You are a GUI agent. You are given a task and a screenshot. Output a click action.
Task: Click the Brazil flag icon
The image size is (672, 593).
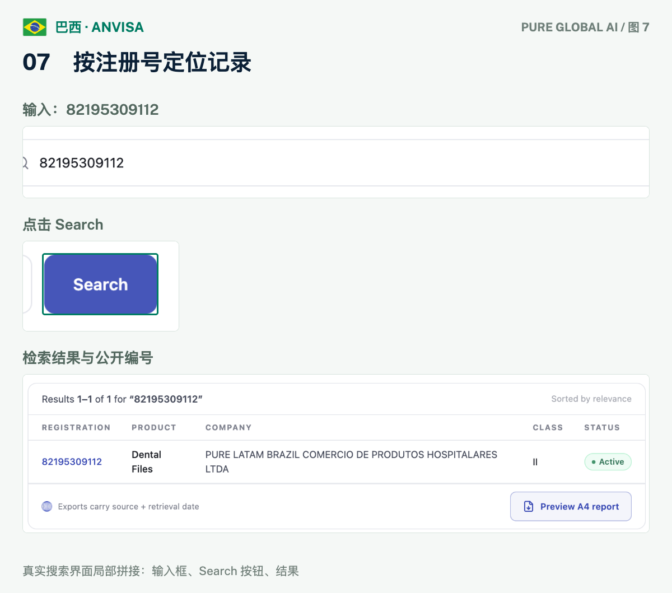35,27
